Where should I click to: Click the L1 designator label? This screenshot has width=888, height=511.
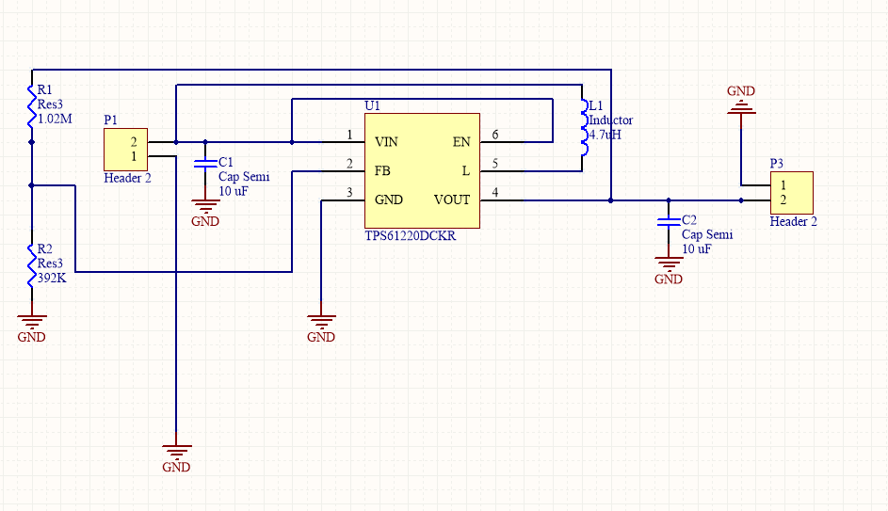click(x=596, y=105)
